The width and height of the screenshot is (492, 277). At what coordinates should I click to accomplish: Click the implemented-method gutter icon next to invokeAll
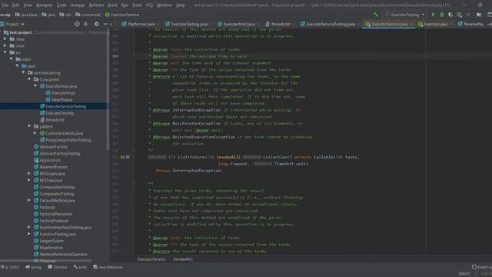click(122, 157)
